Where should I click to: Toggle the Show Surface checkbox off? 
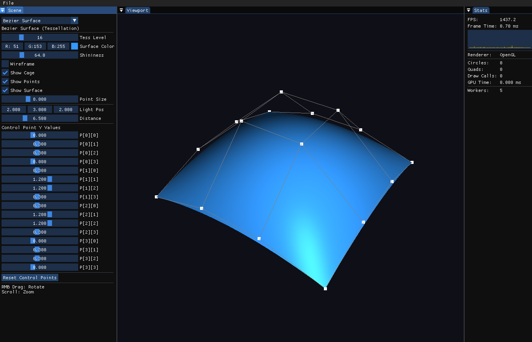pyautogui.click(x=5, y=90)
